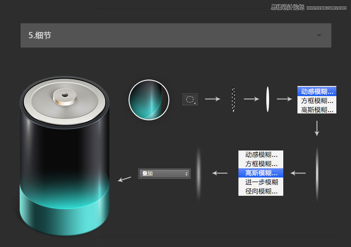Click the battery illustration thumbnail
This screenshot has height=247, width=351.
tap(65, 156)
